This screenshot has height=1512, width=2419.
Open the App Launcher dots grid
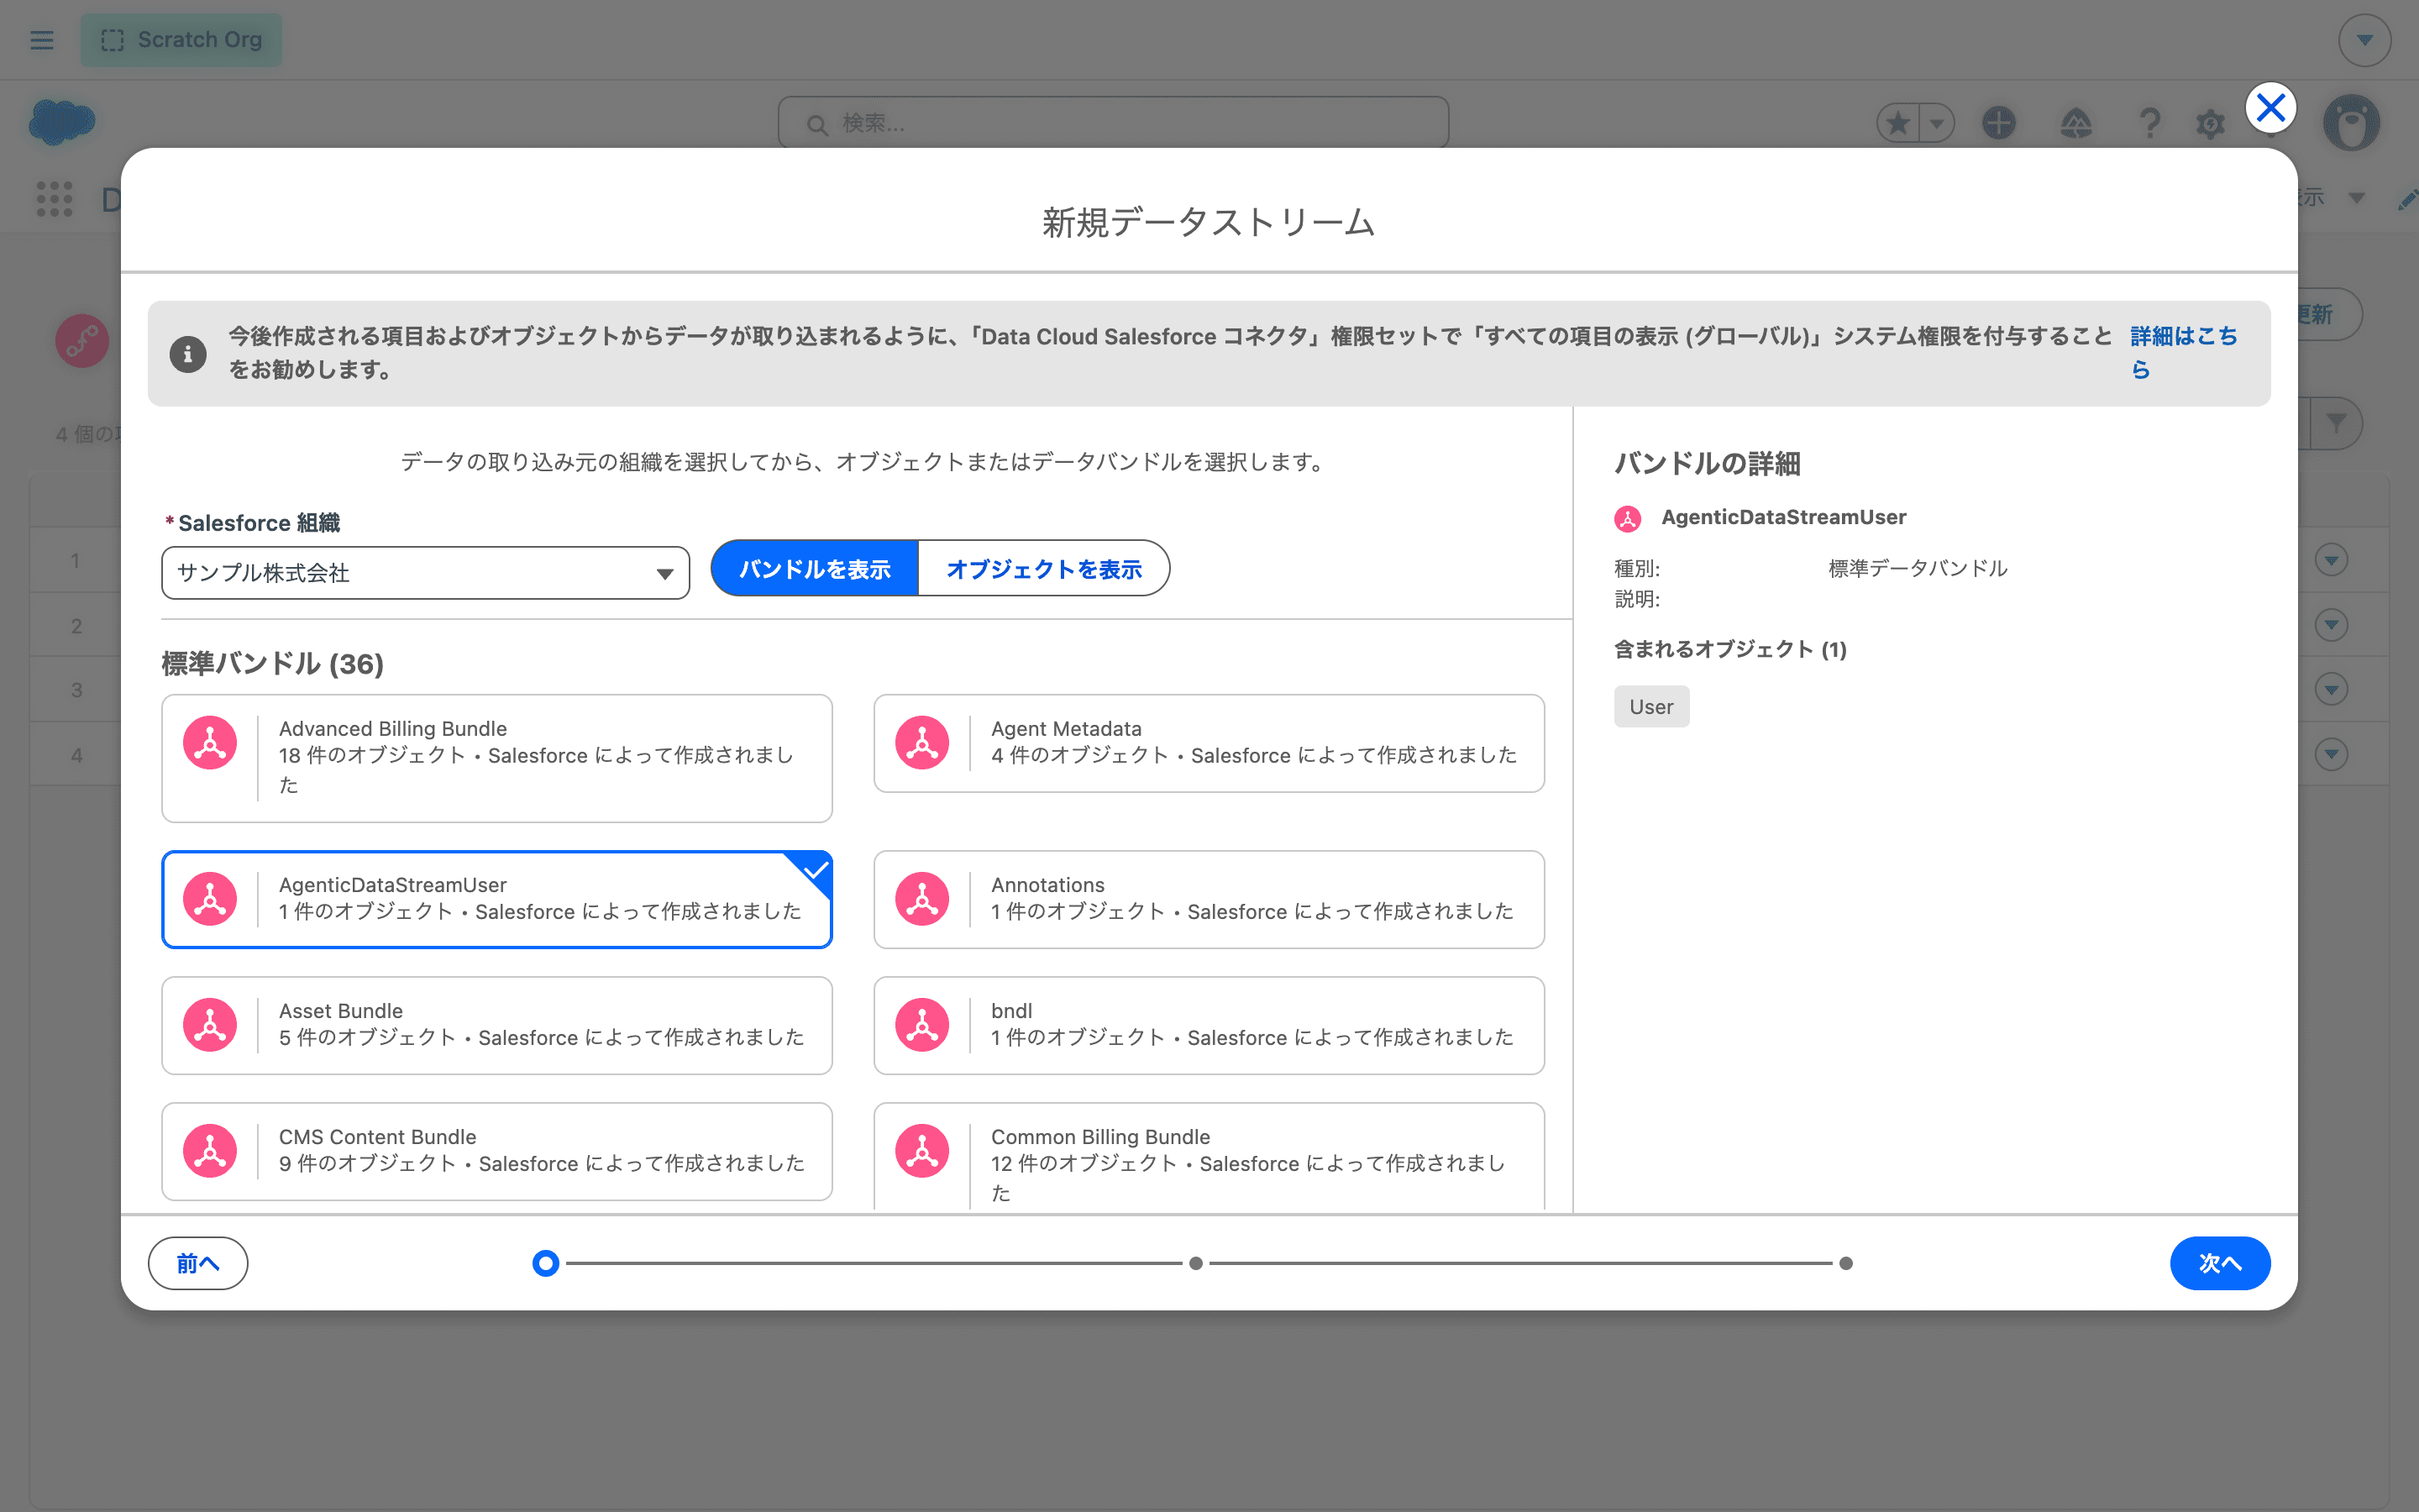[x=54, y=198]
